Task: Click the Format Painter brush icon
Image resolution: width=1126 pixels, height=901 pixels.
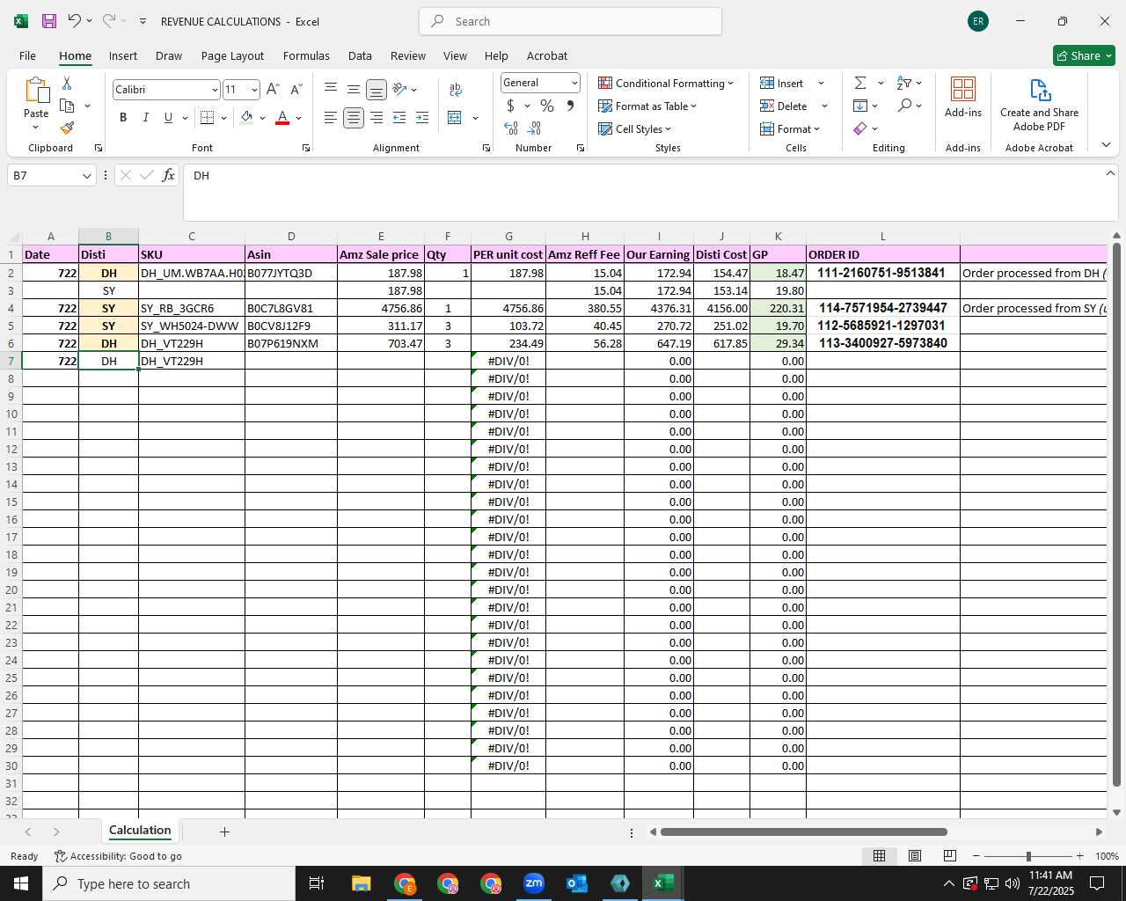Action: tap(67, 128)
